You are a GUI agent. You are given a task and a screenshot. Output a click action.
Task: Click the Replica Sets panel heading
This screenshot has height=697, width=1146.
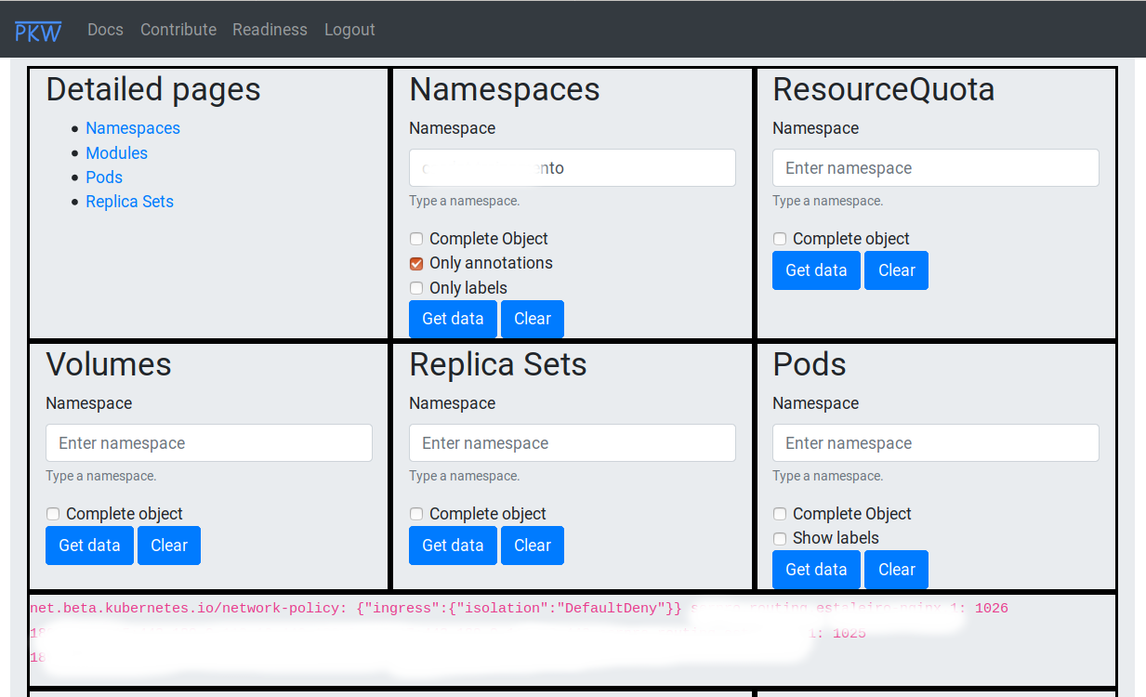(x=498, y=364)
